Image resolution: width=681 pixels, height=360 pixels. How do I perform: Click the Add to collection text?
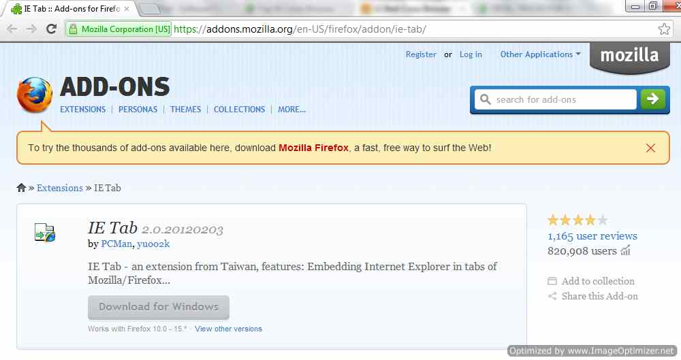598,281
